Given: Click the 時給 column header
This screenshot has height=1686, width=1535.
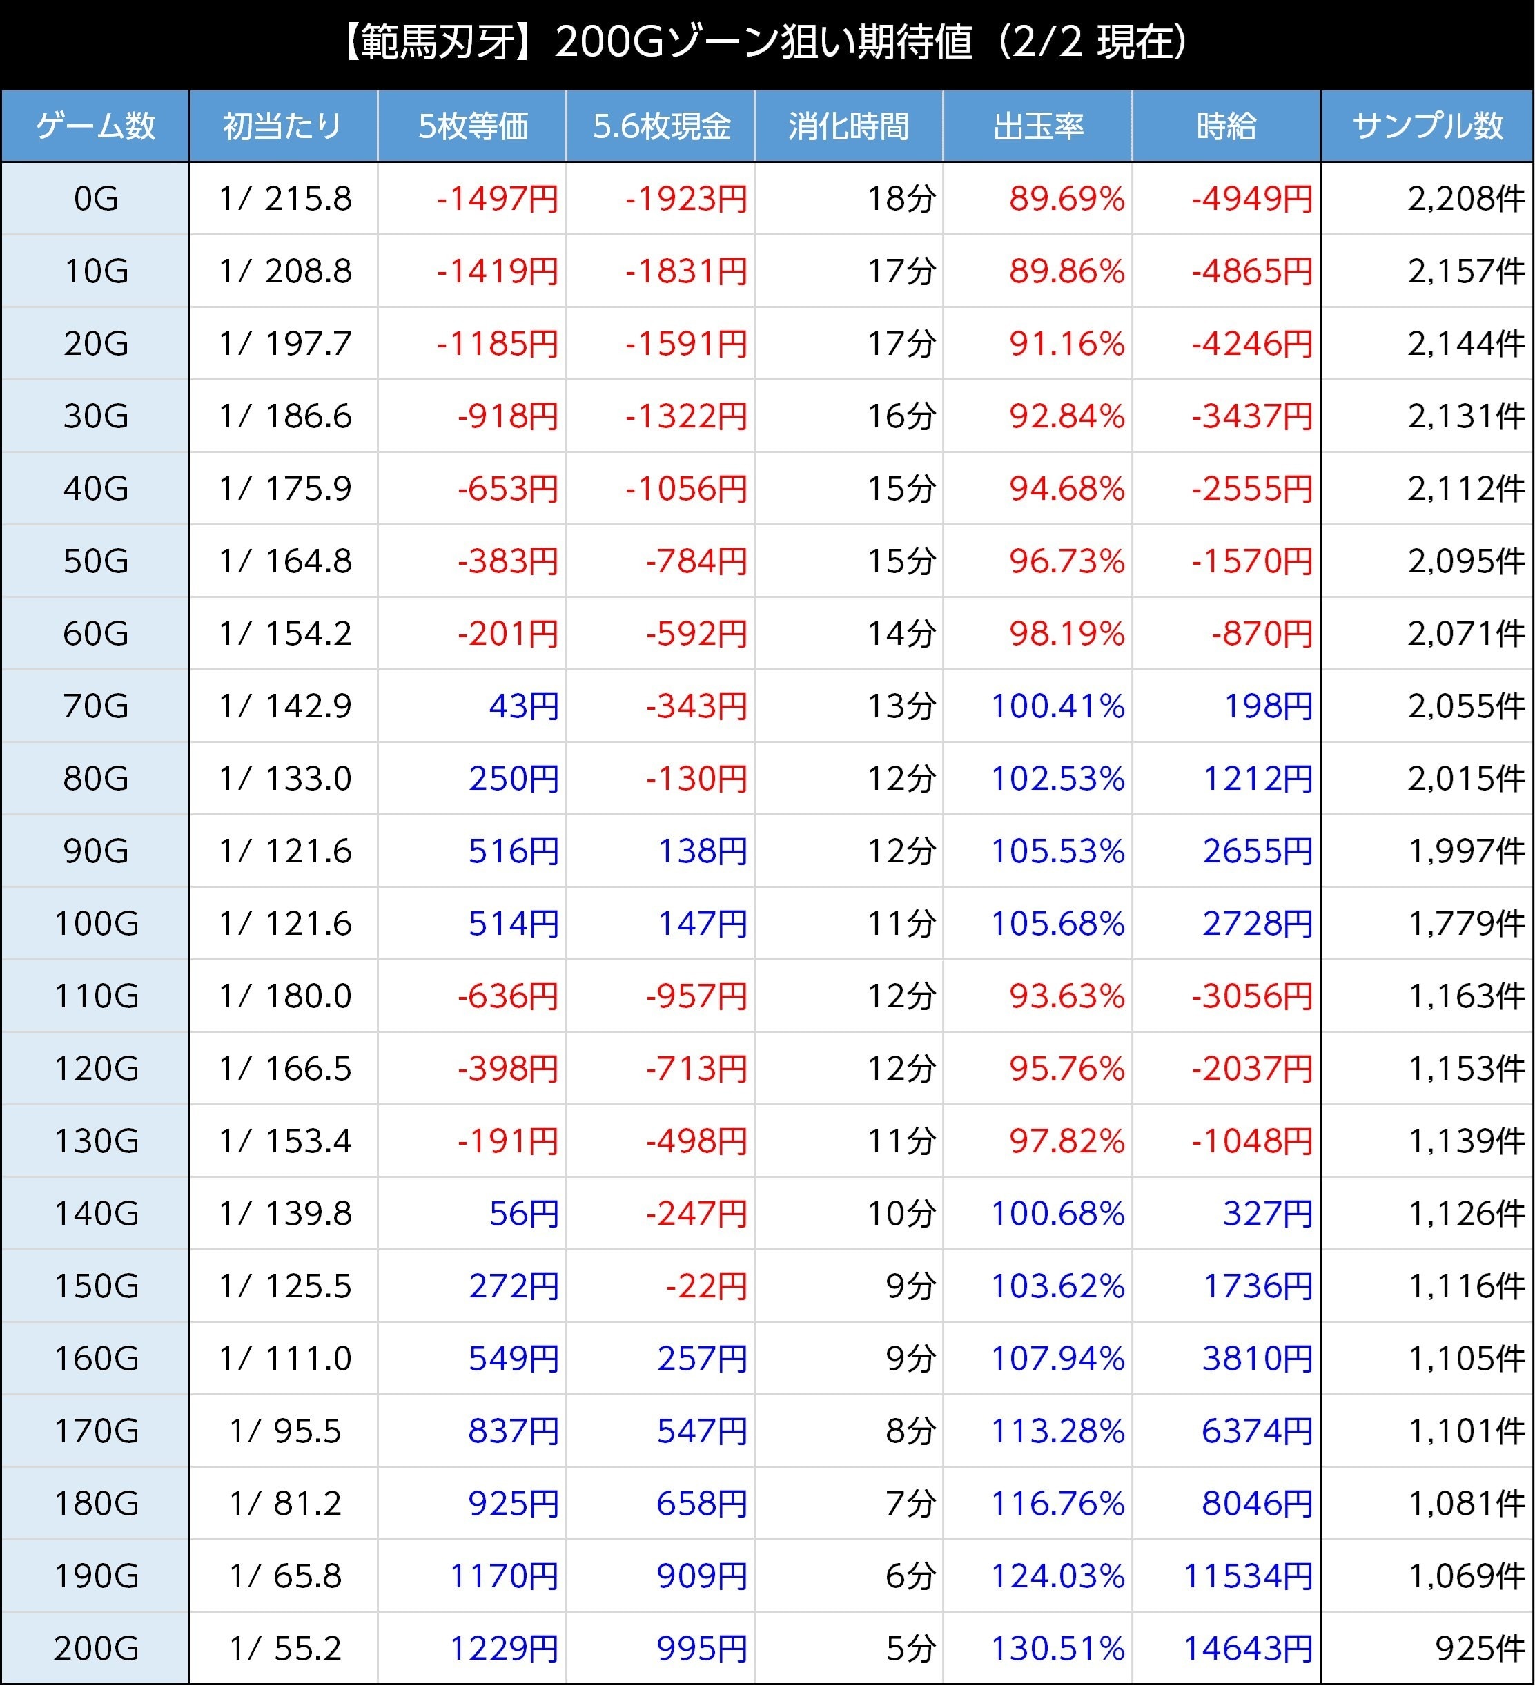Looking at the screenshot, I should 1226,126.
